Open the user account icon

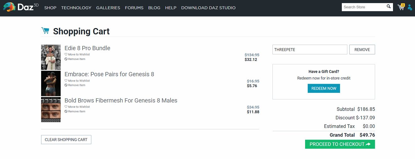pos(410,7)
